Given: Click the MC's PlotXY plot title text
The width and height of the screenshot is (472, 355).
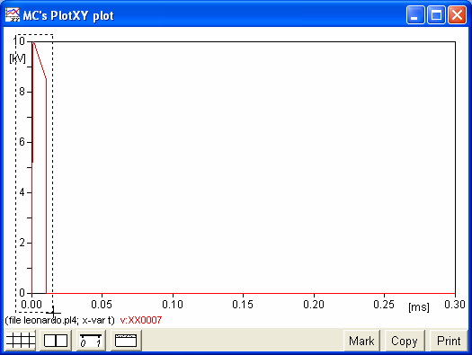Looking at the screenshot, I should click(68, 15).
